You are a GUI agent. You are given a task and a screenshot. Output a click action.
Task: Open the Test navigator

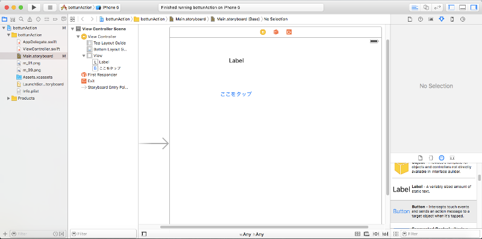click(x=39, y=19)
